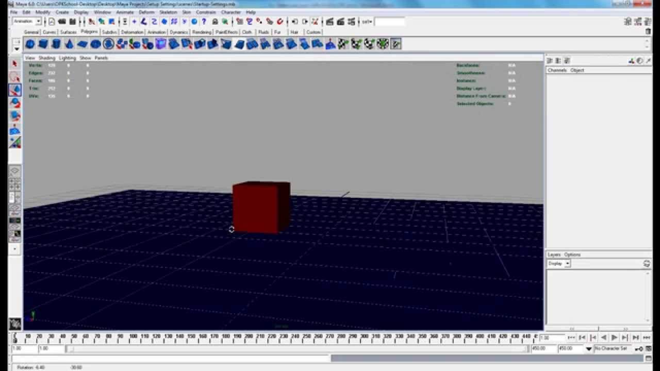
Task: Activate the Lasso select tool
Action: (15, 77)
